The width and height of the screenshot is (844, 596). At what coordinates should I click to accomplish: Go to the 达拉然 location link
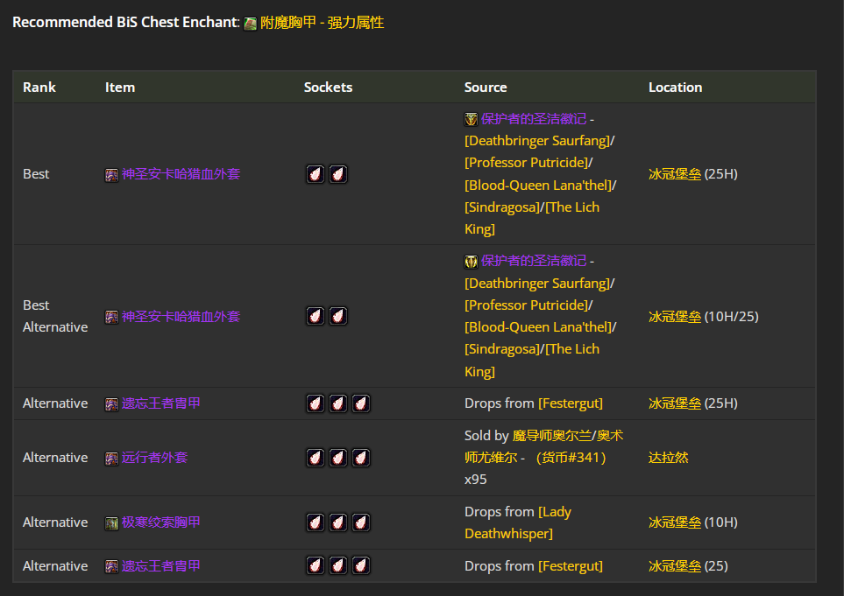coord(668,458)
